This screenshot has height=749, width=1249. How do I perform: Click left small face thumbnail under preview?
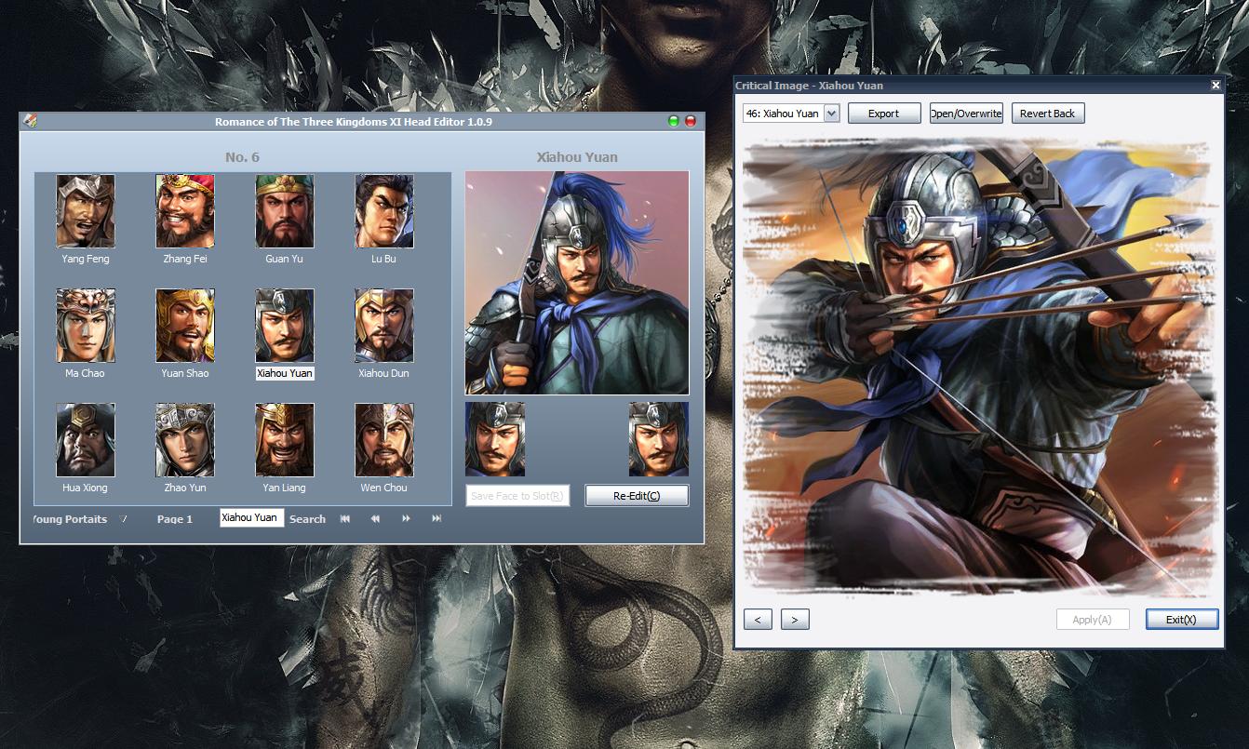pos(495,439)
